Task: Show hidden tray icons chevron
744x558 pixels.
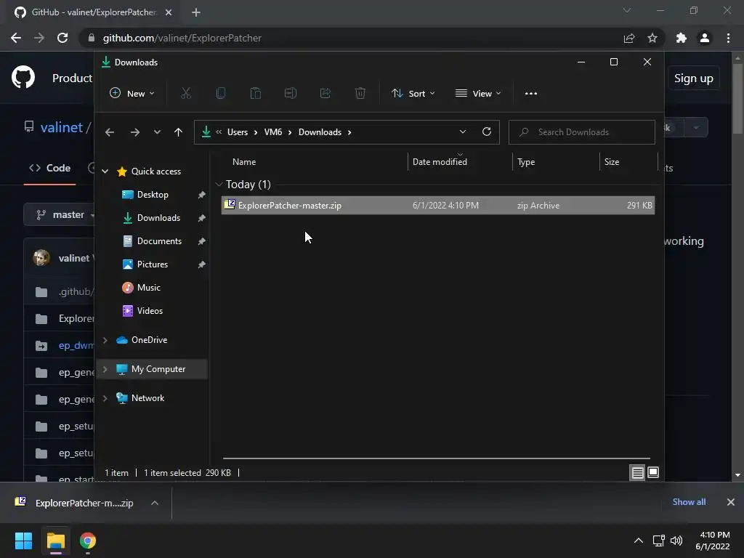Action: pyautogui.click(x=639, y=541)
